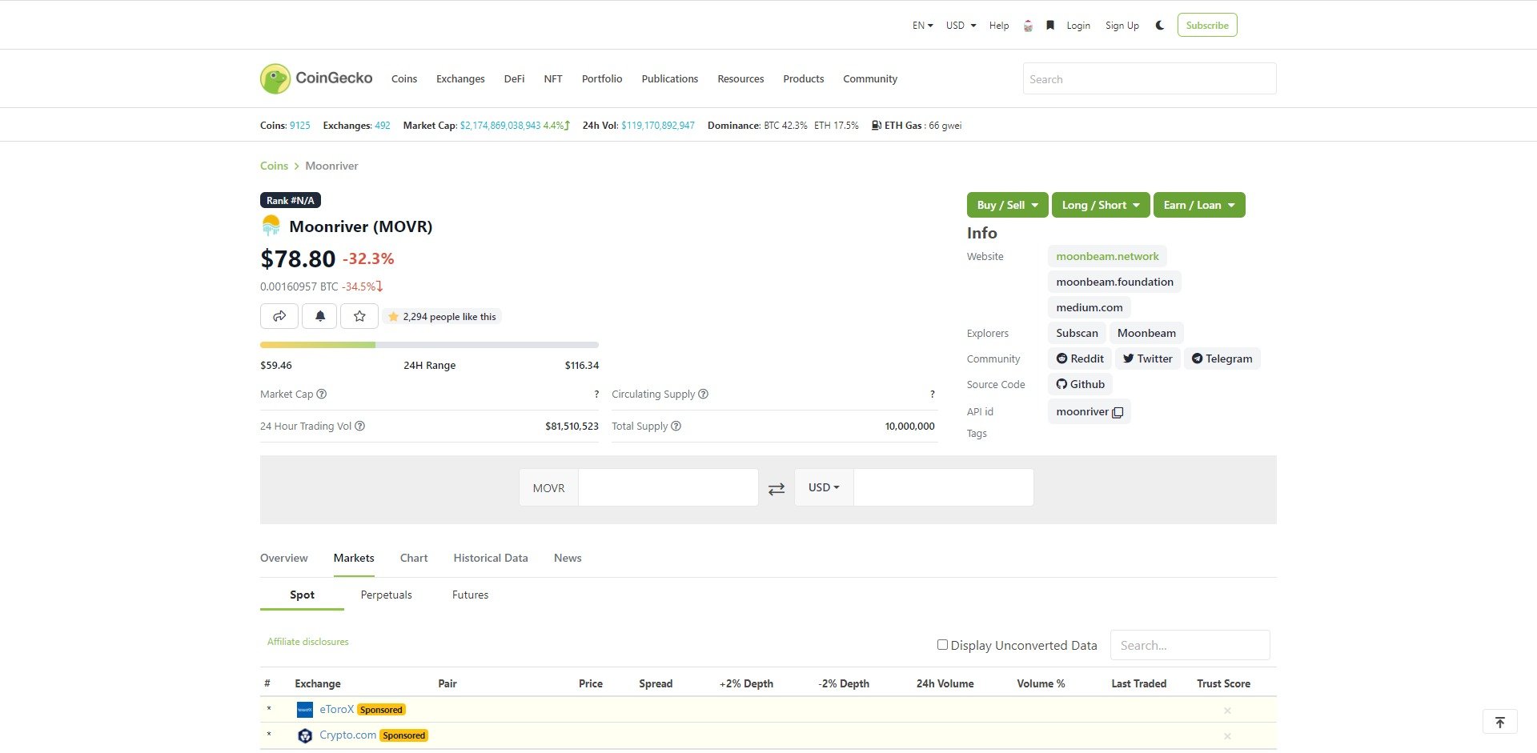Expand the Buy / Sell dropdown
The width and height of the screenshot is (1537, 753).
tap(1007, 205)
